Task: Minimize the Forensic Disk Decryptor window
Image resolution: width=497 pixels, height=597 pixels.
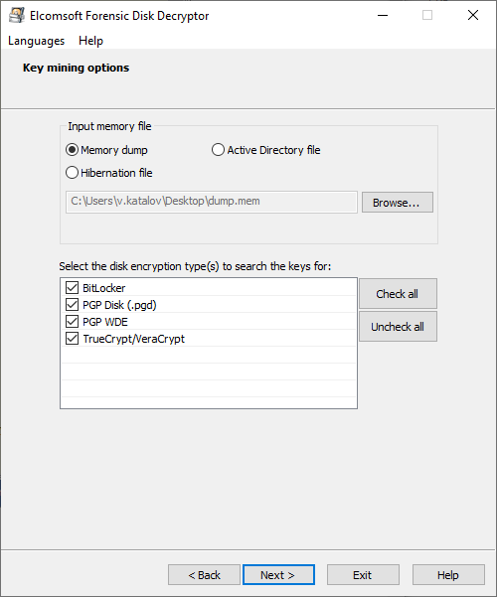Action: pyautogui.click(x=383, y=15)
